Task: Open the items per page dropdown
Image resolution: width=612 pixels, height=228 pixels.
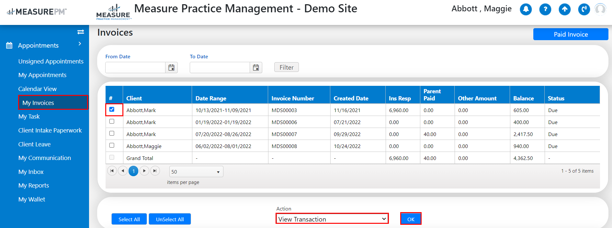Action: pyautogui.click(x=196, y=172)
